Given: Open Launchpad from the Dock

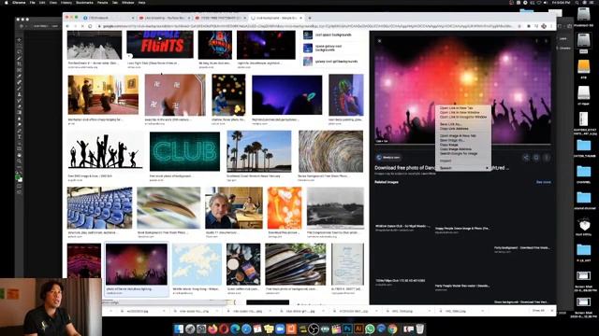Looking at the screenshot, I should coord(190,329).
